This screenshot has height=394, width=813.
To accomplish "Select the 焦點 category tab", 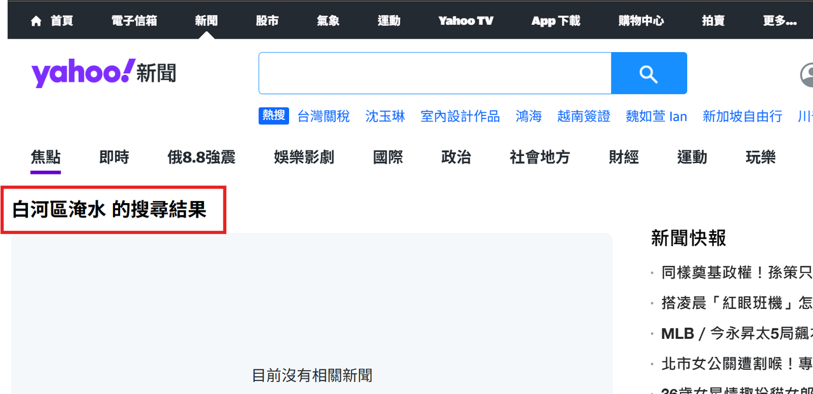I will [x=46, y=157].
